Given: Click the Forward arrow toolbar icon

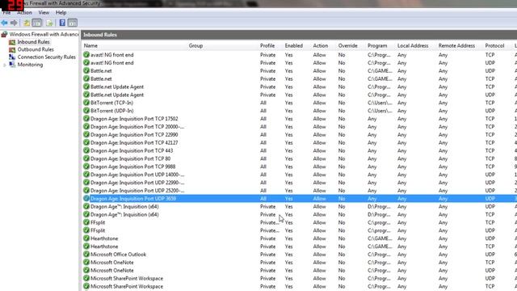Looking at the screenshot, I should pyautogui.click(x=14, y=23).
